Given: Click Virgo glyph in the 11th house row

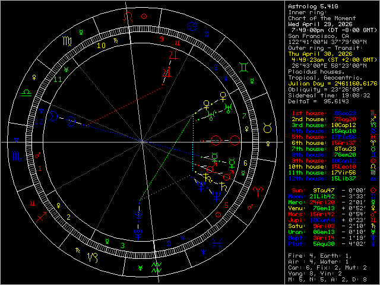Looking at the screenshot, I should pos(373,173).
